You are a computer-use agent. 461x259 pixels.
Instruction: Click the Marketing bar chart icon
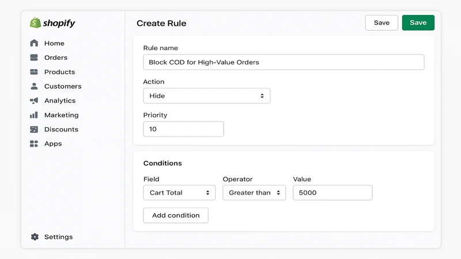click(34, 115)
